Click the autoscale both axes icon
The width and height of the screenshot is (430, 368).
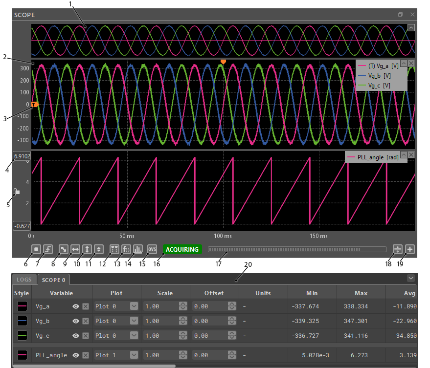(x=64, y=249)
